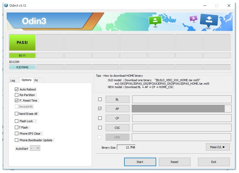Check Phone EFS Clear option

tap(16, 134)
